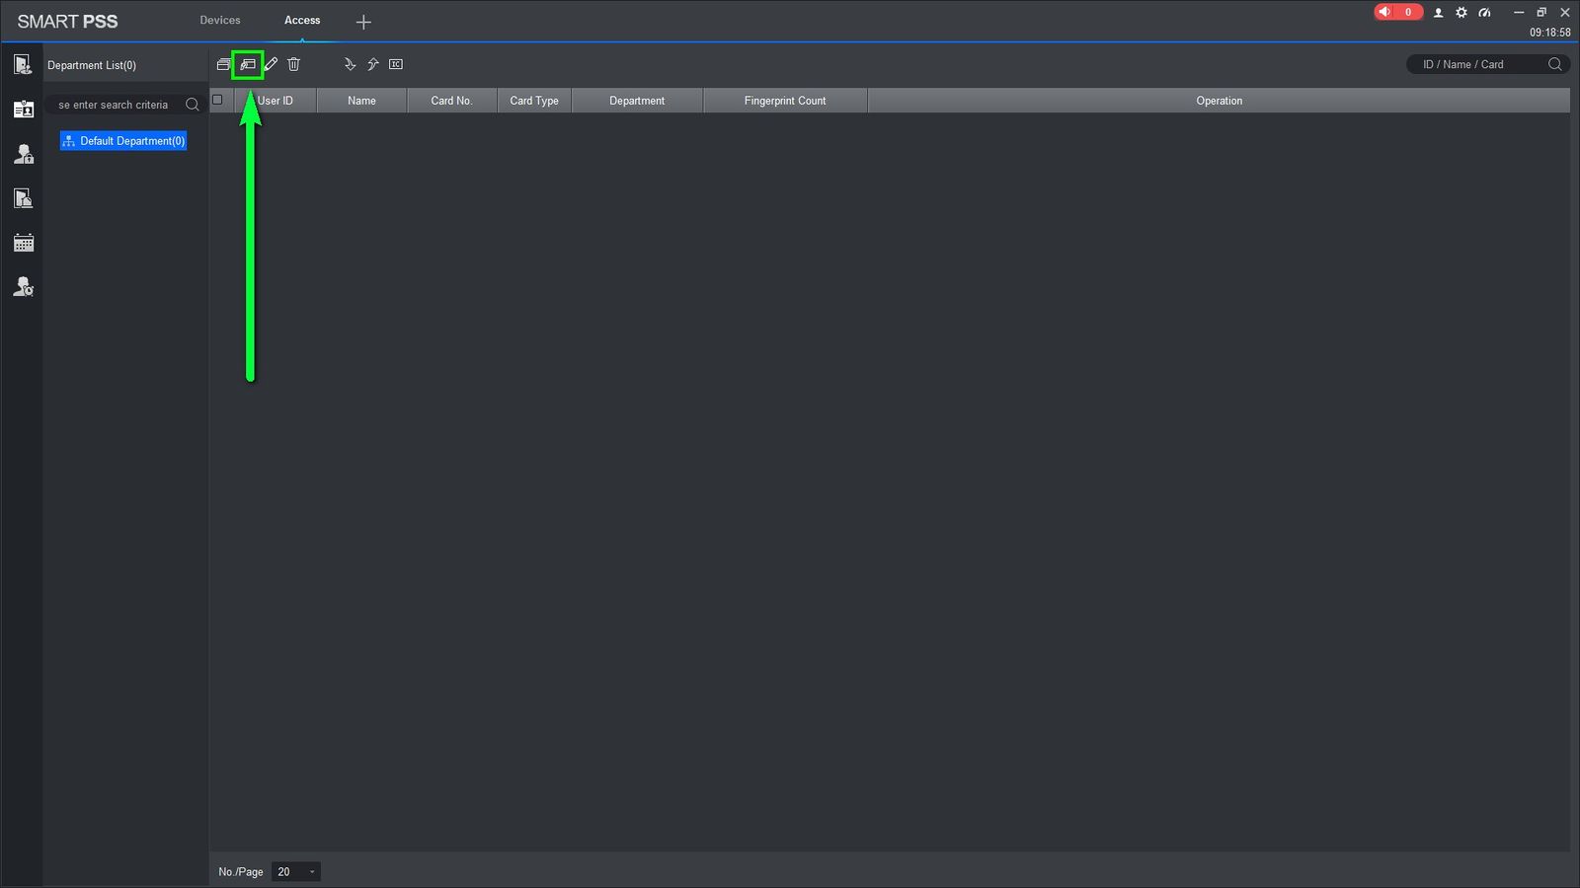The image size is (1580, 888).
Task: Switch to the Devices tab
Action: 220,20
